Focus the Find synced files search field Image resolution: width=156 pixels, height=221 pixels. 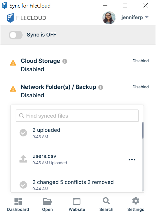pyautogui.click(x=77, y=116)
